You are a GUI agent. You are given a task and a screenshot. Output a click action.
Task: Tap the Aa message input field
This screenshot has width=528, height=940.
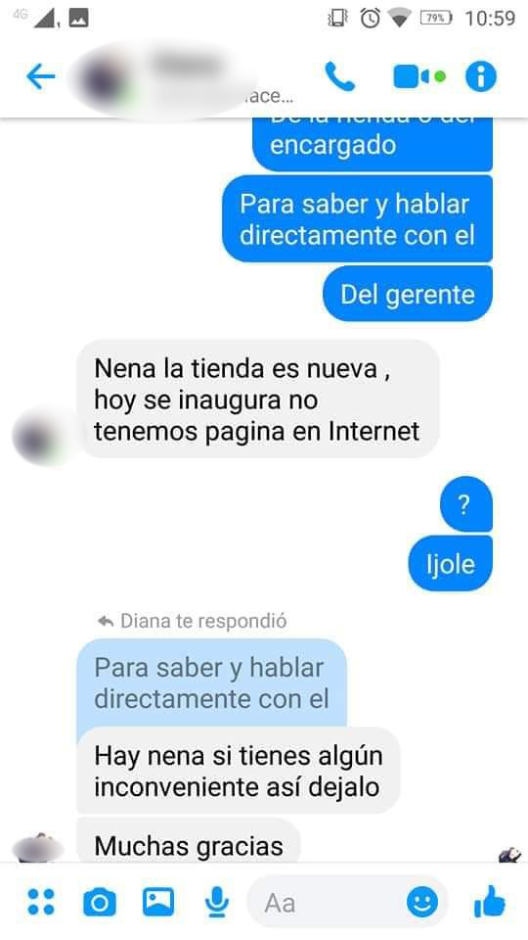347,902
